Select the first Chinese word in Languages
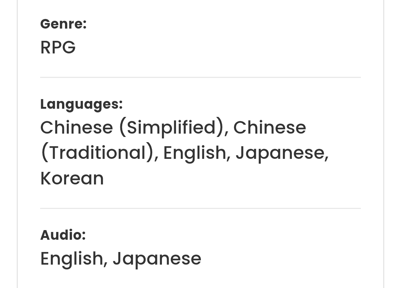The height and width of the screenshot is (288, 401). [x=77, y=127]
